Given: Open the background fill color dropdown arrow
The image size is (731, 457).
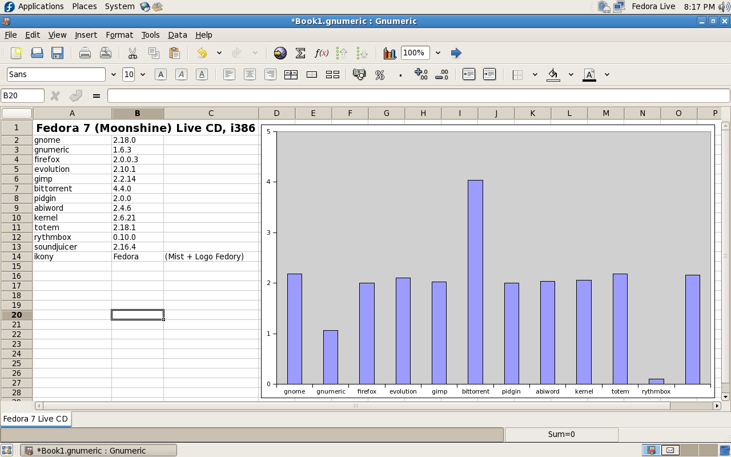Looking at the screenshot, I should pos(571,74).
